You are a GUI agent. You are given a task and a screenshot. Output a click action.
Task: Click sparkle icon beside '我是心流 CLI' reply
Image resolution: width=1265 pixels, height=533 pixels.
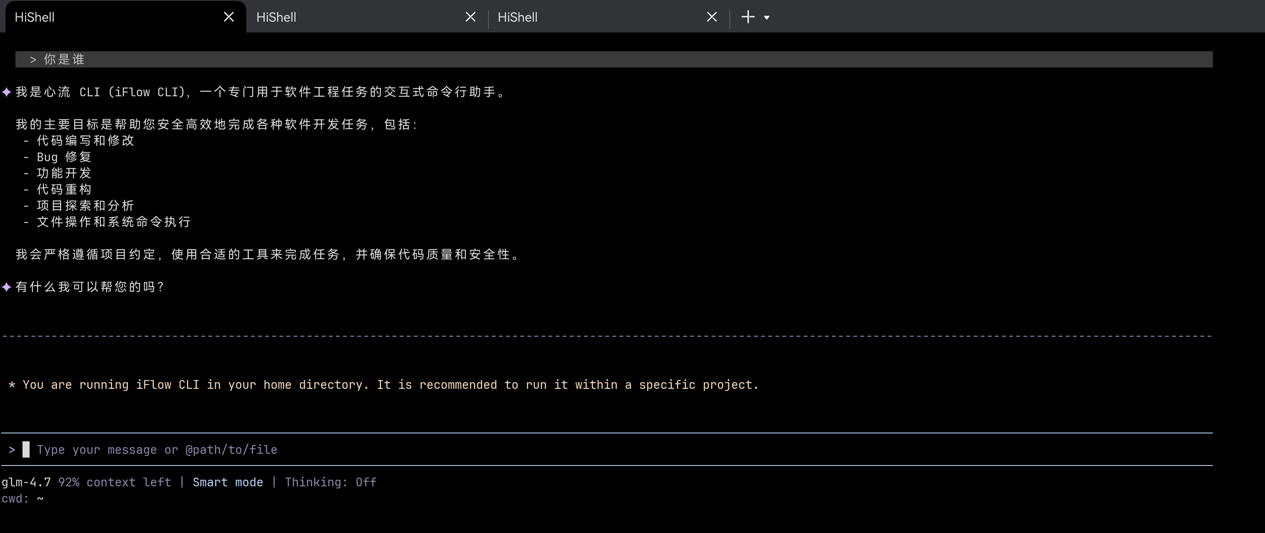6,92
